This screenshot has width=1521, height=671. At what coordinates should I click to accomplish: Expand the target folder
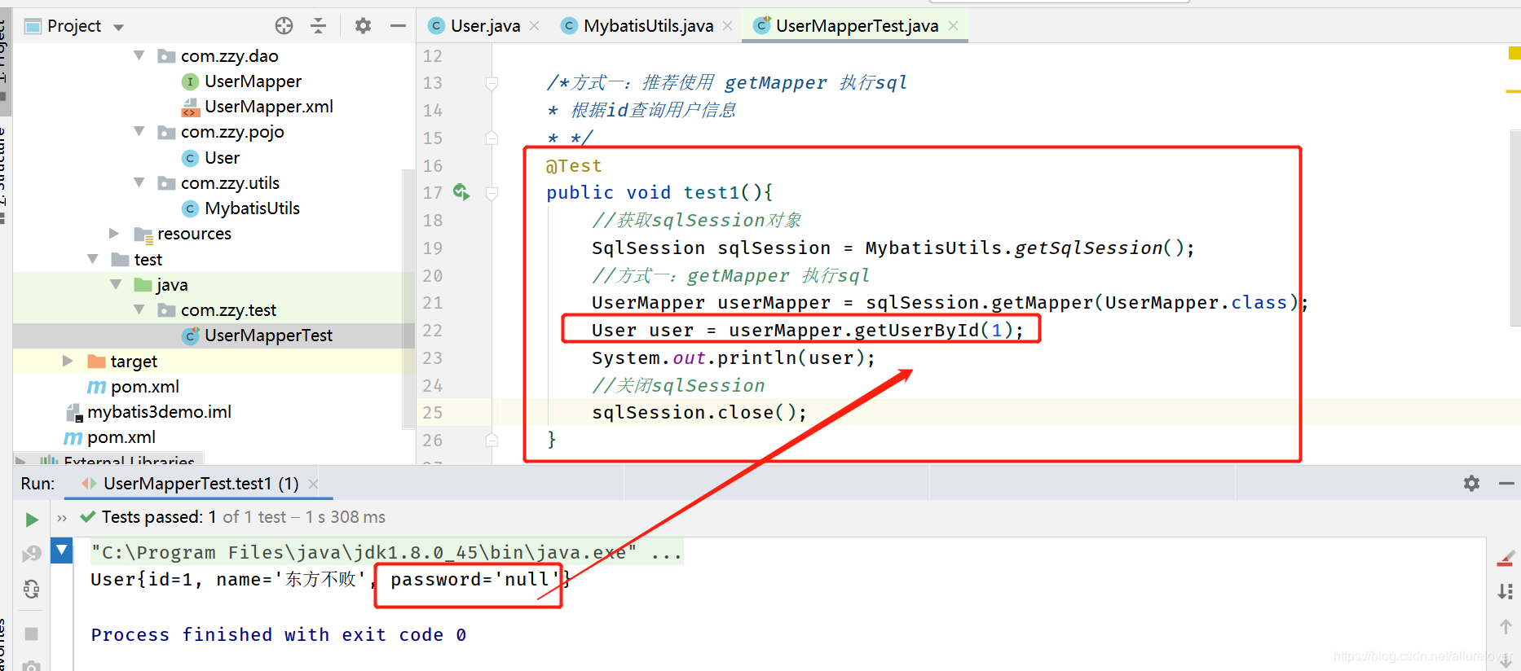pyautogui.click(x=68, y=361)
